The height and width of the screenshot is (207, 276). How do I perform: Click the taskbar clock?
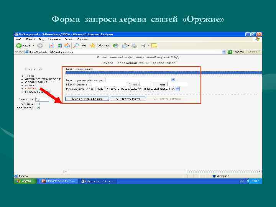tap(256, 181)
